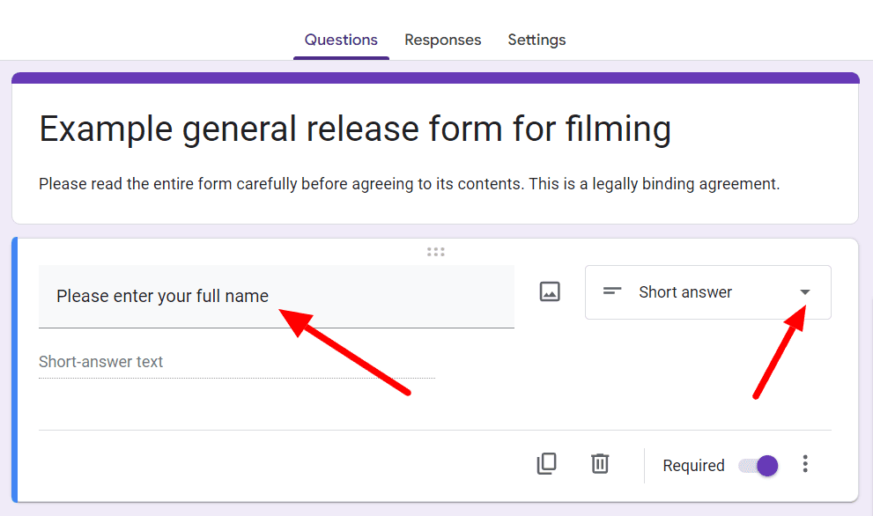Image resolution: width=873 pixels, height=516 pixels.
Task: Grab the question drag handle dots
Action: 435,252
